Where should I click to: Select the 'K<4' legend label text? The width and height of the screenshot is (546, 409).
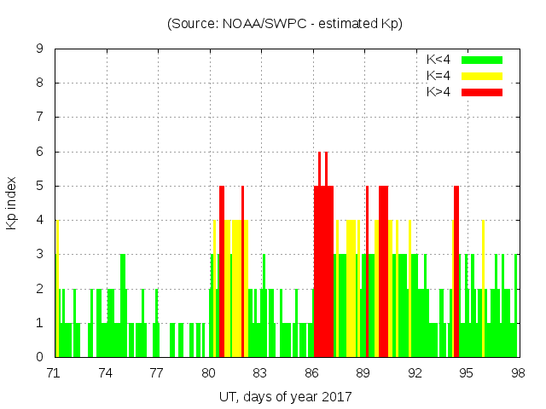point(439,60)
